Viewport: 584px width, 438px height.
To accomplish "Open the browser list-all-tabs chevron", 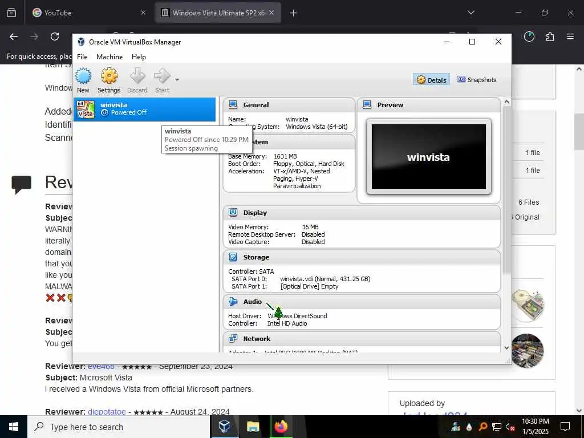I will coord(471,13).
